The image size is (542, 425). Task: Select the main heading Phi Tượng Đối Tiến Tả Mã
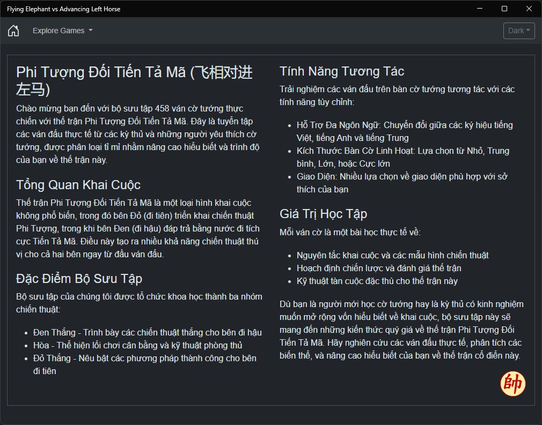[x=135, y=81]
